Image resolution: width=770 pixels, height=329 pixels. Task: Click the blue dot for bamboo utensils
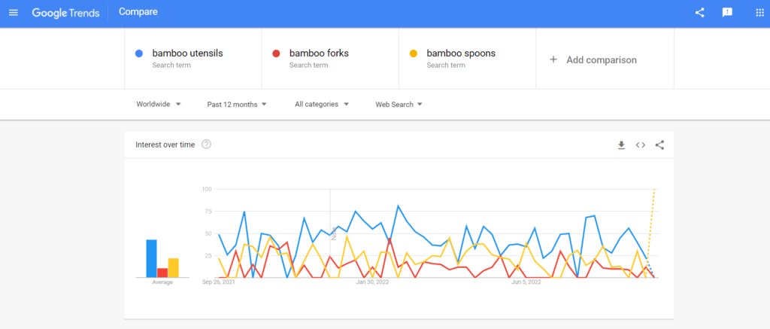click(139, 53)
